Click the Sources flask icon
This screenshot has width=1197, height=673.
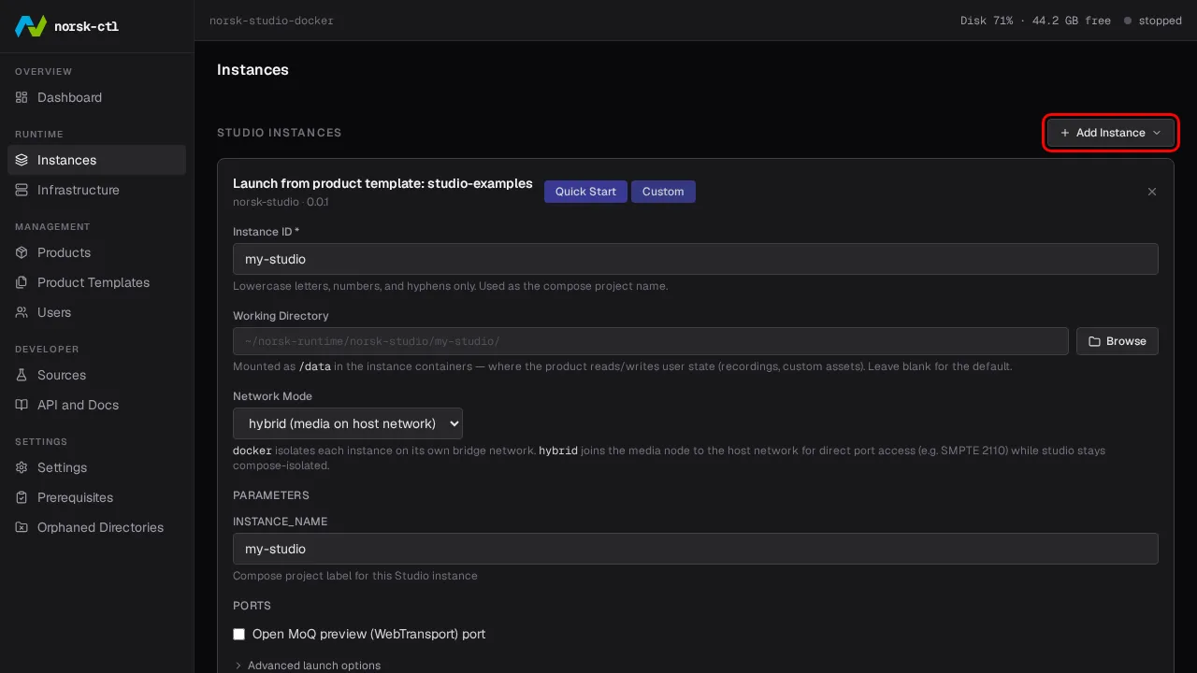pyautogui.click(x=22, y=375)
